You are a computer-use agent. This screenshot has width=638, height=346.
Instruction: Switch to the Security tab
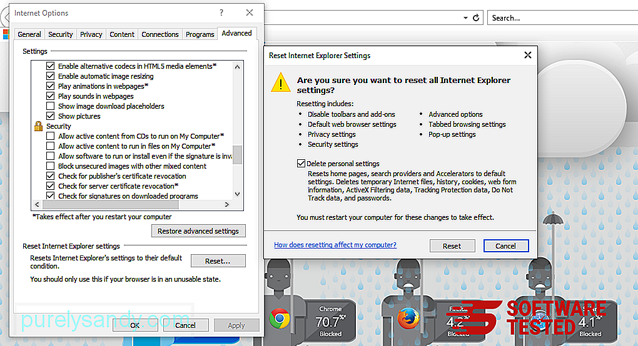coord(60,34)
